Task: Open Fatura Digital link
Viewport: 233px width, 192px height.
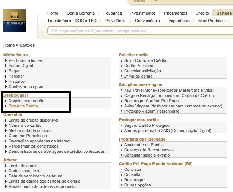Action: [21, 66]
